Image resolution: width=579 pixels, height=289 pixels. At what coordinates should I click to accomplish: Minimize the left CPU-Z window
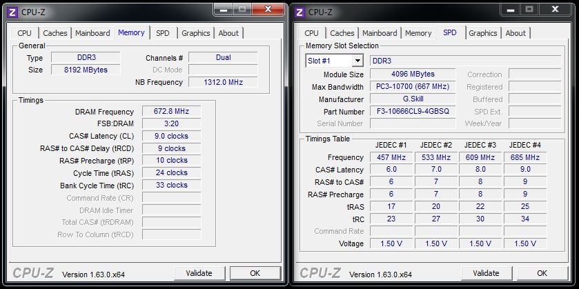tap(224, 9)
